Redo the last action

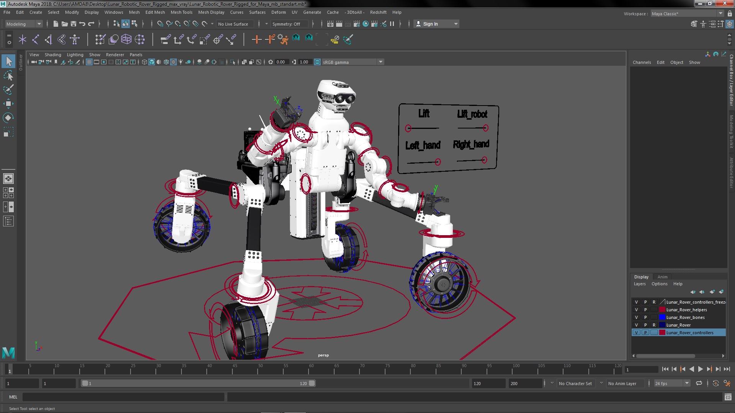[x=91, y=24]
